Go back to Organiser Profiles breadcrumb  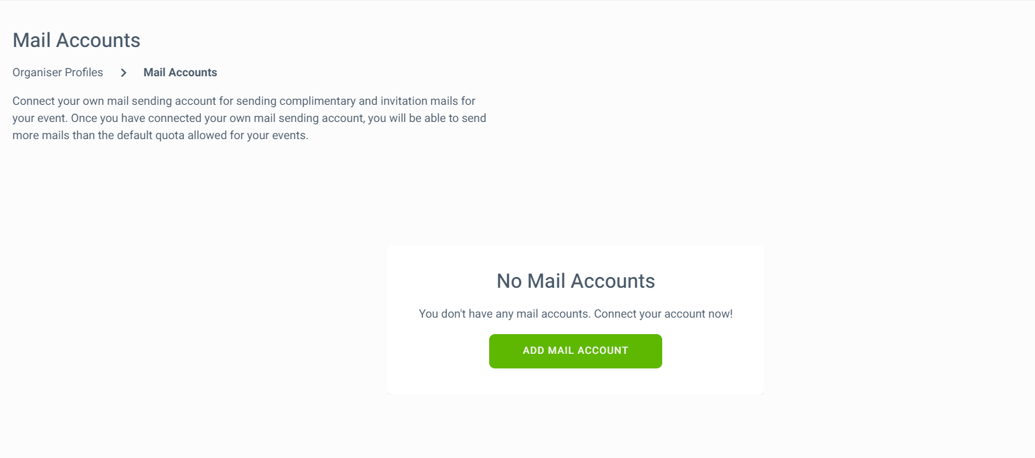tap(58, 72)
